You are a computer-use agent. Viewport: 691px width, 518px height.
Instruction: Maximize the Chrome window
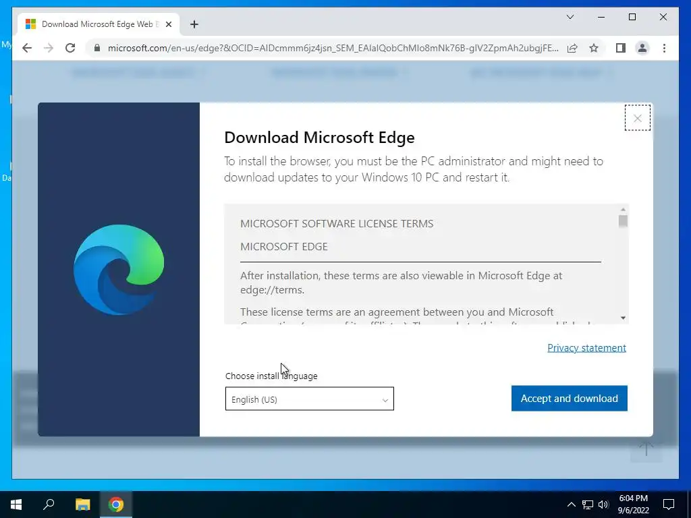[632, 17]
